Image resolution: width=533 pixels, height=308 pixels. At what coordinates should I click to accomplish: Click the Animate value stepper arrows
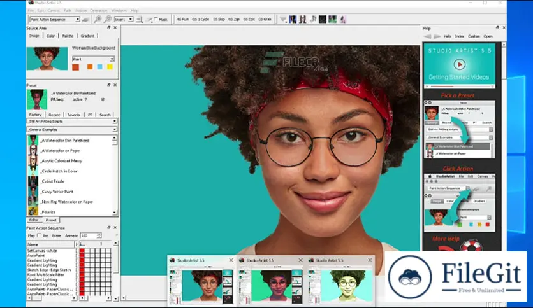pyautogui.click(x=99, y=235)
